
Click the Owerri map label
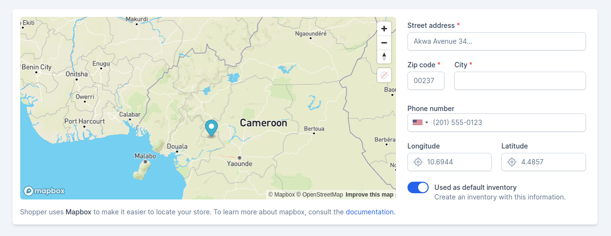point(85,97)
